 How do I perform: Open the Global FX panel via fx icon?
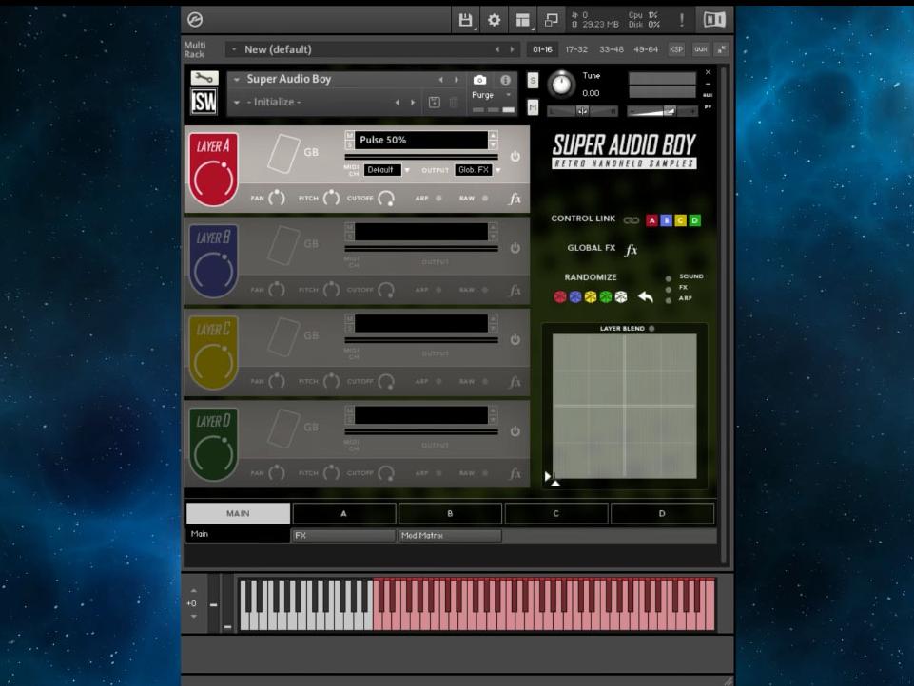pyautogui.click(x=630, y=248)
